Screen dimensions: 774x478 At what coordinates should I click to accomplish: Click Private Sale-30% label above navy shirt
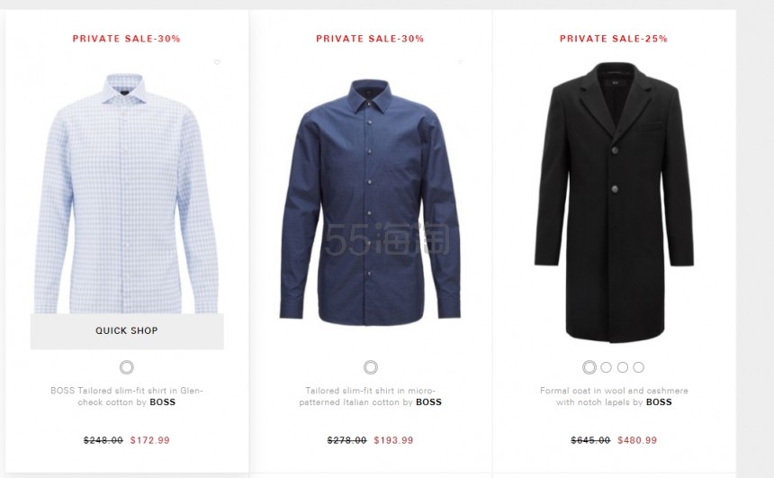pyautogui.click(x=370, y=39)
